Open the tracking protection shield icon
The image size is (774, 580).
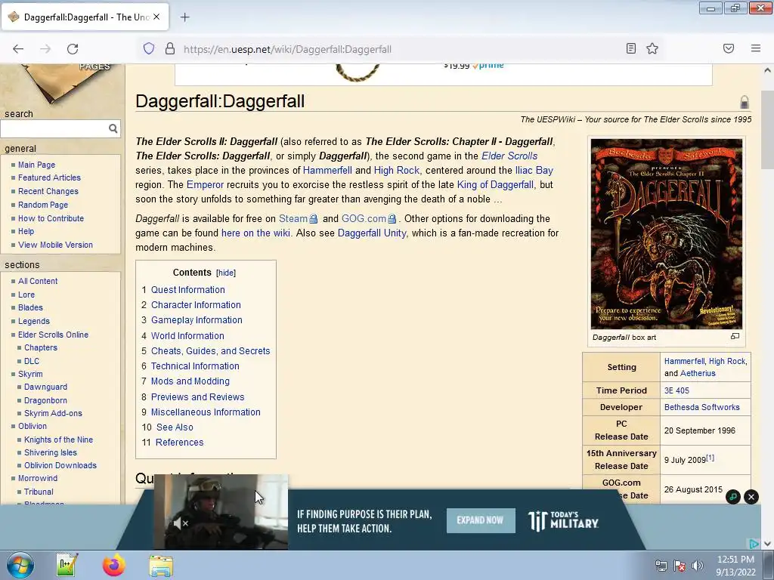click(x=149, y=49)
